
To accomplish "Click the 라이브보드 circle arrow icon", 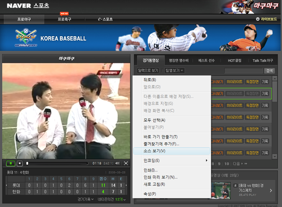I will point(258,19).
